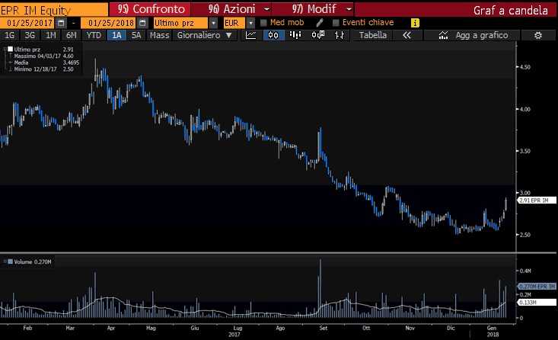Switch to bar chart style icon
Image resolution: width=558 pixels, height=340 pixels.
pyautogui.click(x=295, y=35)
